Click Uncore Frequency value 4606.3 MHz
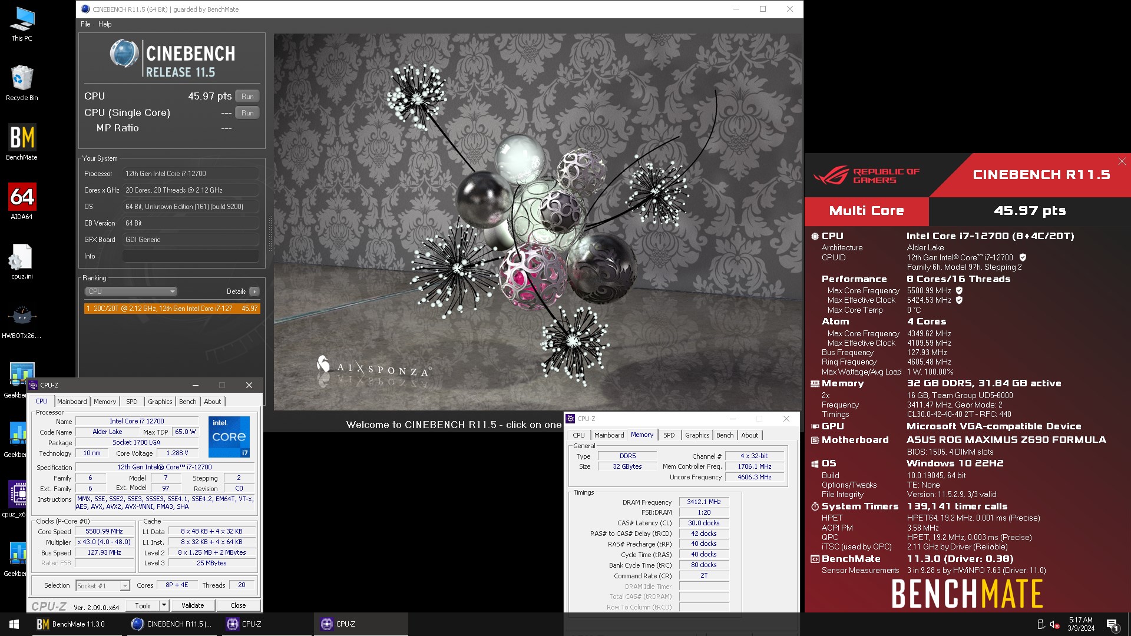Viewport: 1131px width, 636px height. click(754, 477)
